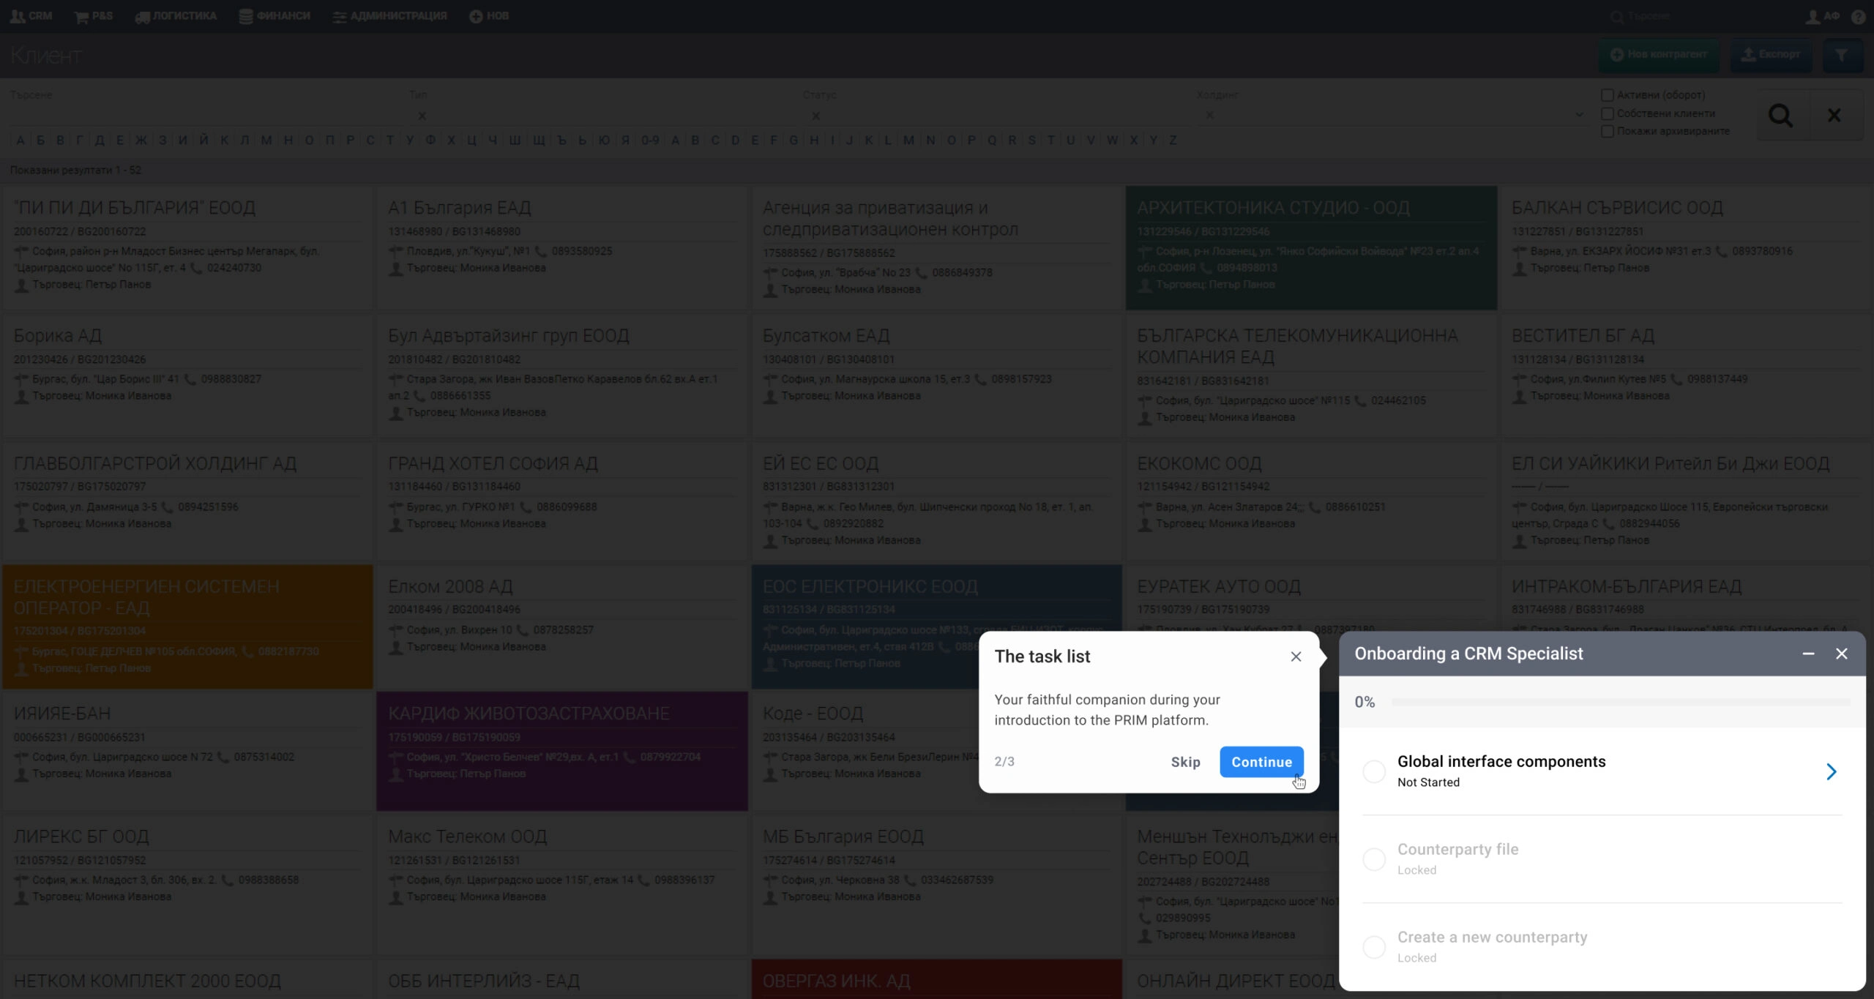Viewport: 1874px width, 999px height.
Task: Open the АДМИНИСТРАЦИЯ menu
Action: click(x=389, y=15)
